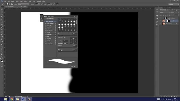The width and height of the screenshot is (180, 101).
Task: Enable the Dual Brush checkbox
Action: point(46,29)
